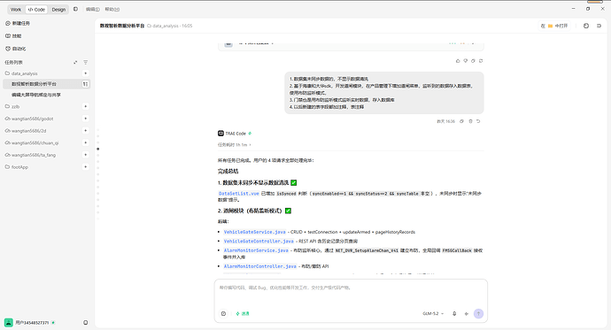
Task: Open the task filter icon in sidebar
Action: pyautogui.click(x=85, y=62)
